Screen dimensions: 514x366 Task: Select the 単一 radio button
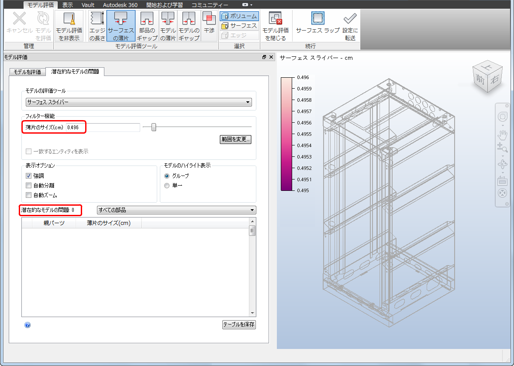coord(167,186)
